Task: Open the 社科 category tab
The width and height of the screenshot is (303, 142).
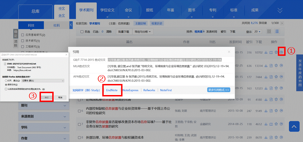Action: (56, 25)
